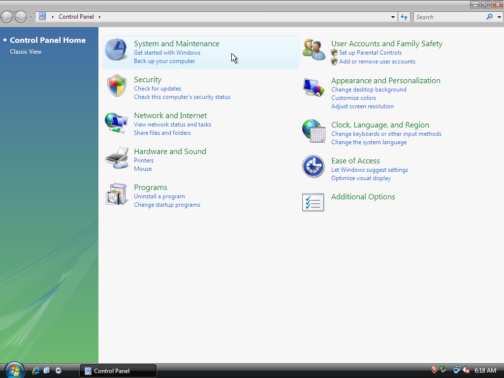This screenshot has height=378, width=504.
Task: Click the Adjust screen resolution link
Action: 362,106
